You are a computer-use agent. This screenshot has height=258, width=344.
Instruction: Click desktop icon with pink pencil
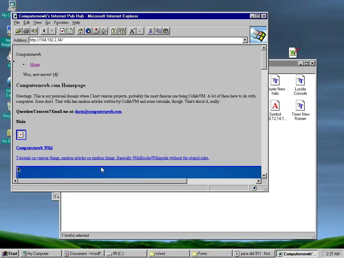pos(294,53)
